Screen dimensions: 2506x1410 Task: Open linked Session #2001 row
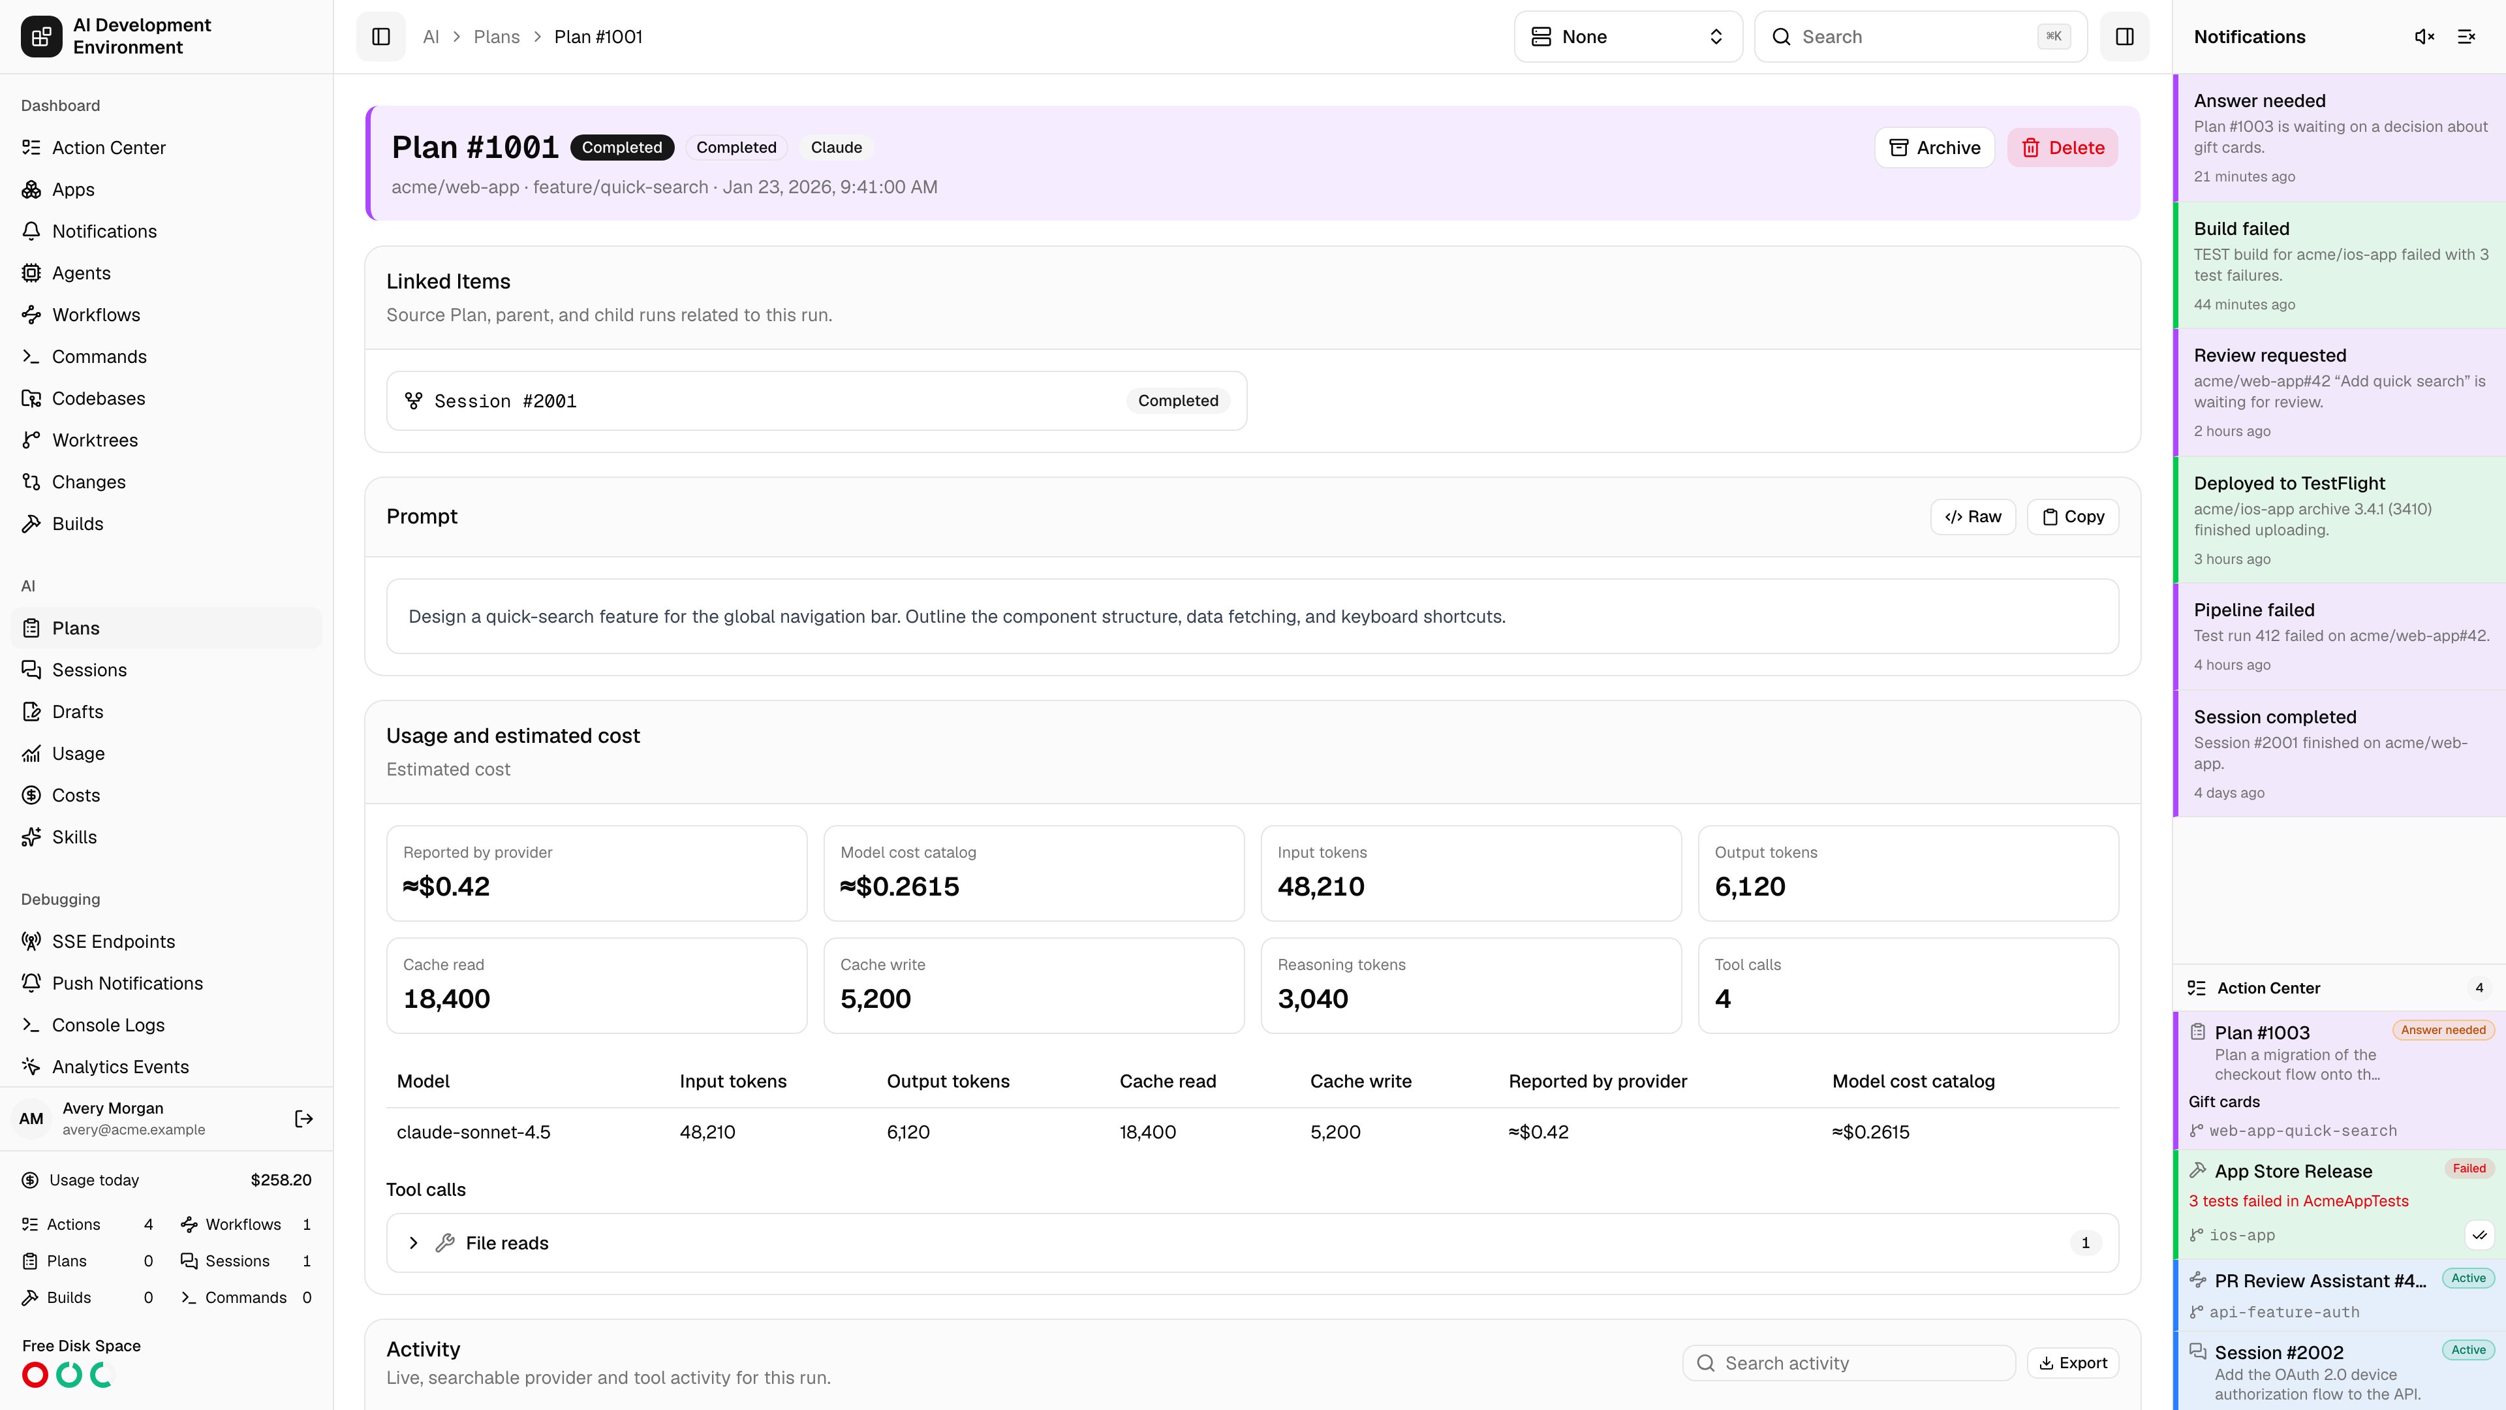coord(816,401)
